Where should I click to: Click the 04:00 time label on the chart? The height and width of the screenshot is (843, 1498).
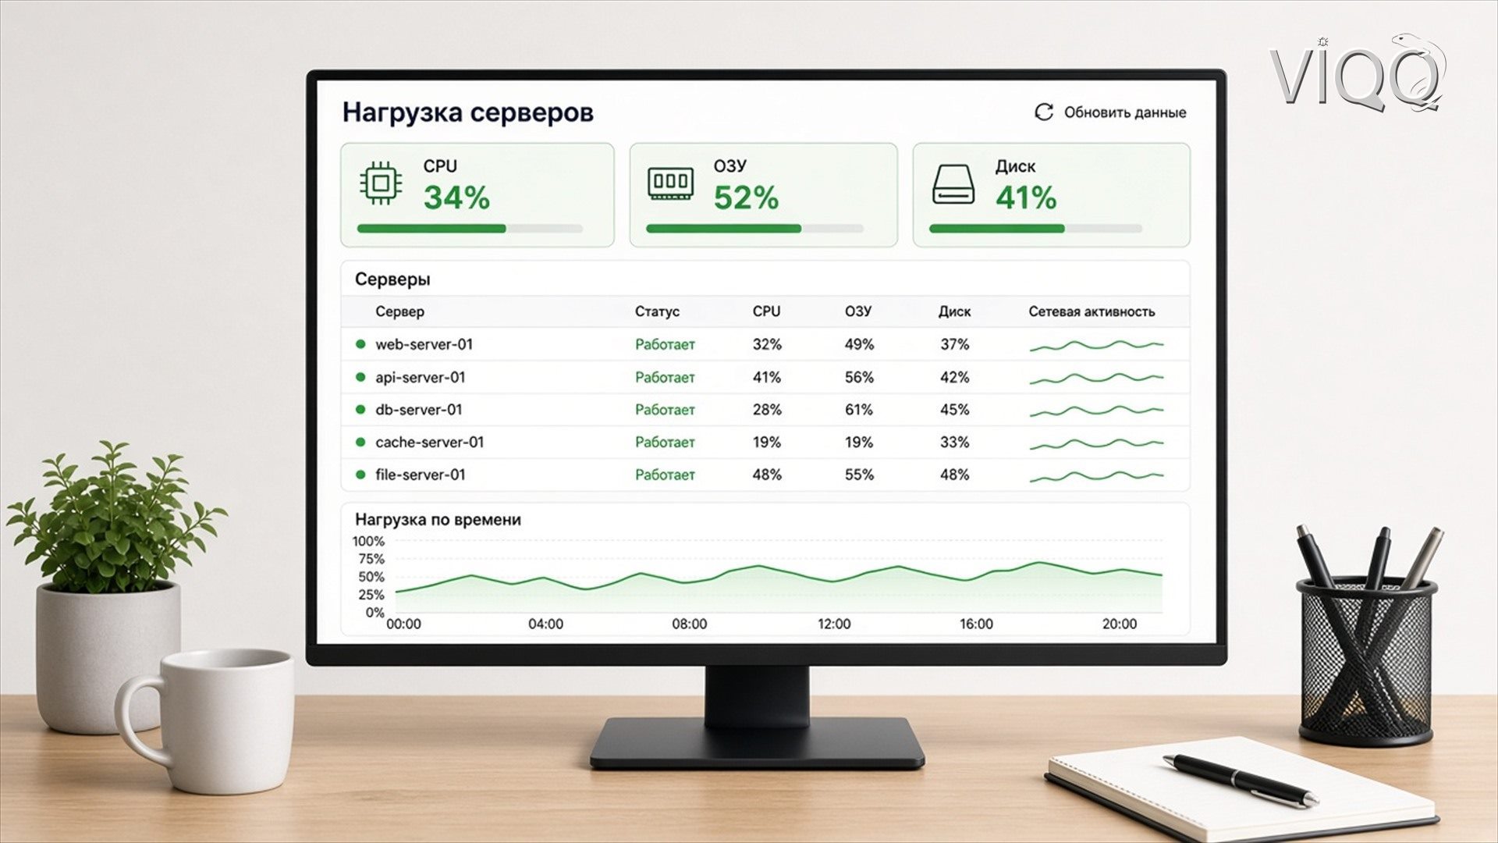point(545,624)
